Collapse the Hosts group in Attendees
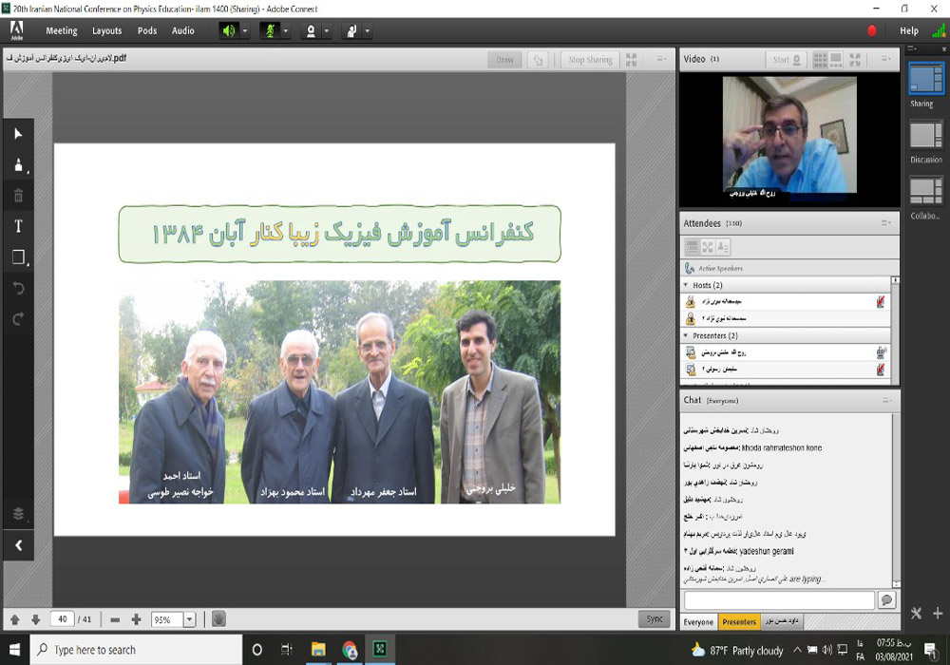 point(686,285)
